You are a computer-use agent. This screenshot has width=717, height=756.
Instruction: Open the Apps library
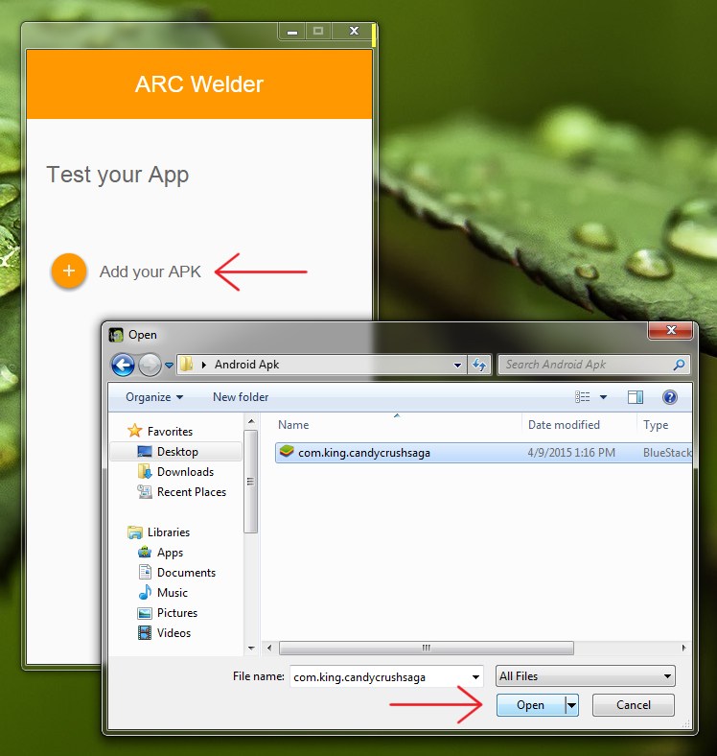tap(170, 552)
